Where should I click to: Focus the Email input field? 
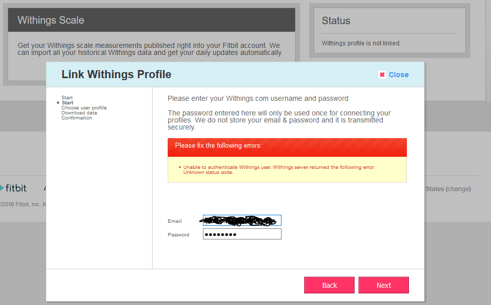coord(242,220)
